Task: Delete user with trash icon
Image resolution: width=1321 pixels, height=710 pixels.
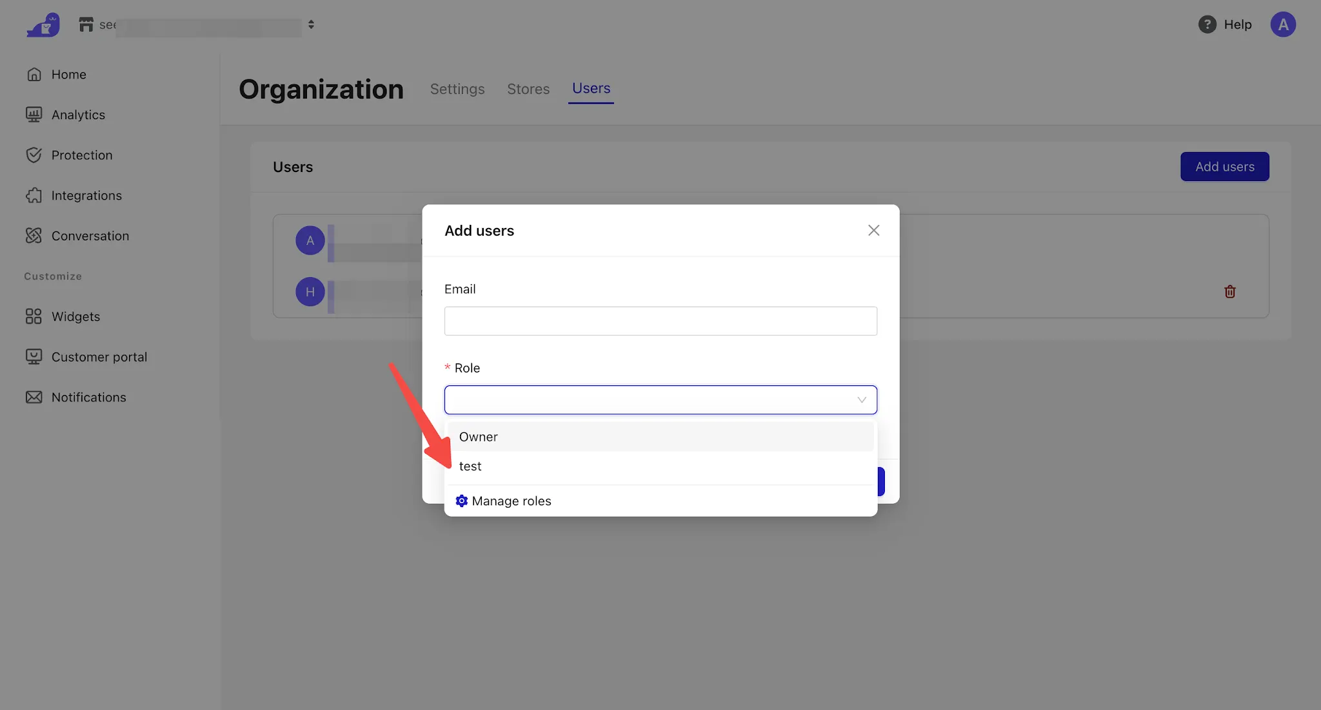Action: pyautogui.click(x=1230, y=292)
